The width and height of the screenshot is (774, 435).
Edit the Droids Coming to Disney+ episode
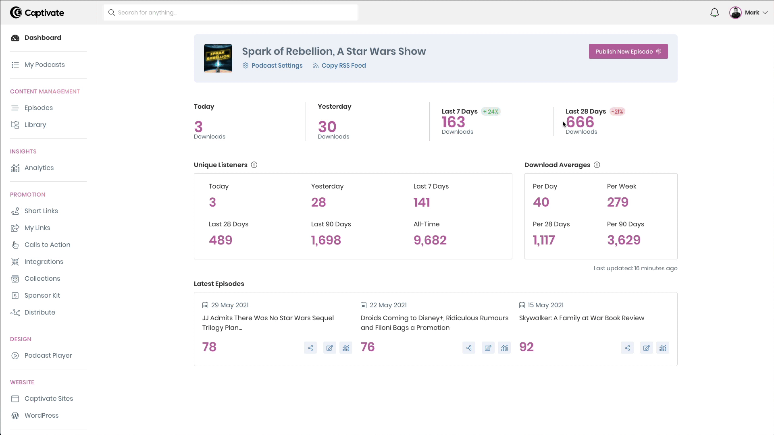(488, 347)
